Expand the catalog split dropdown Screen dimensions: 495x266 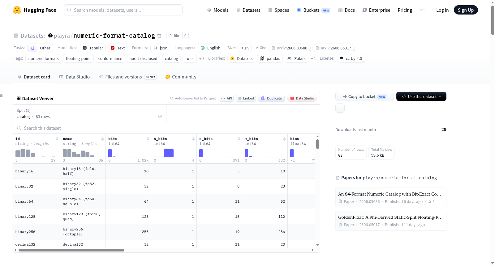coord(89,113)
